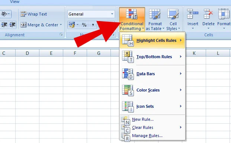The width and height of the screenshot is (231, 143).
Task: Click the Decrease Indent icon
Action: point(4,25)
